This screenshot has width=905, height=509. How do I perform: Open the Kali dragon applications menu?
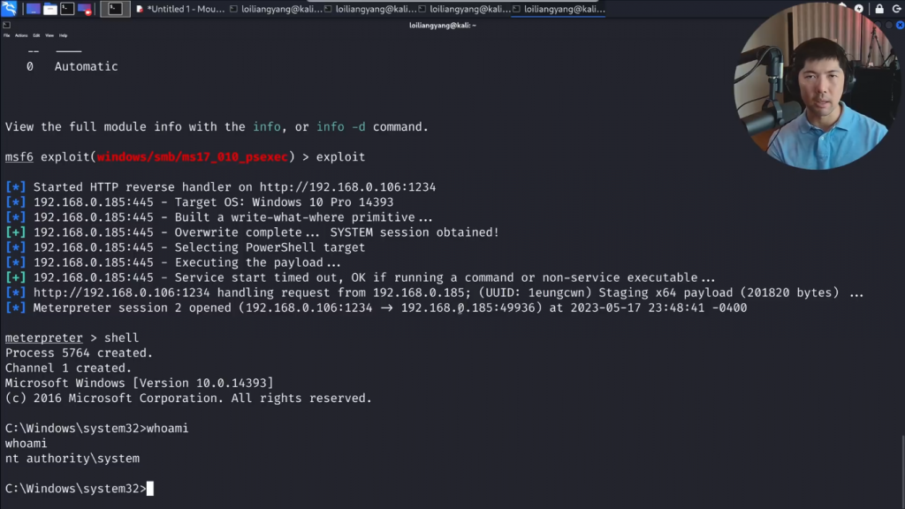pos(9,8)
